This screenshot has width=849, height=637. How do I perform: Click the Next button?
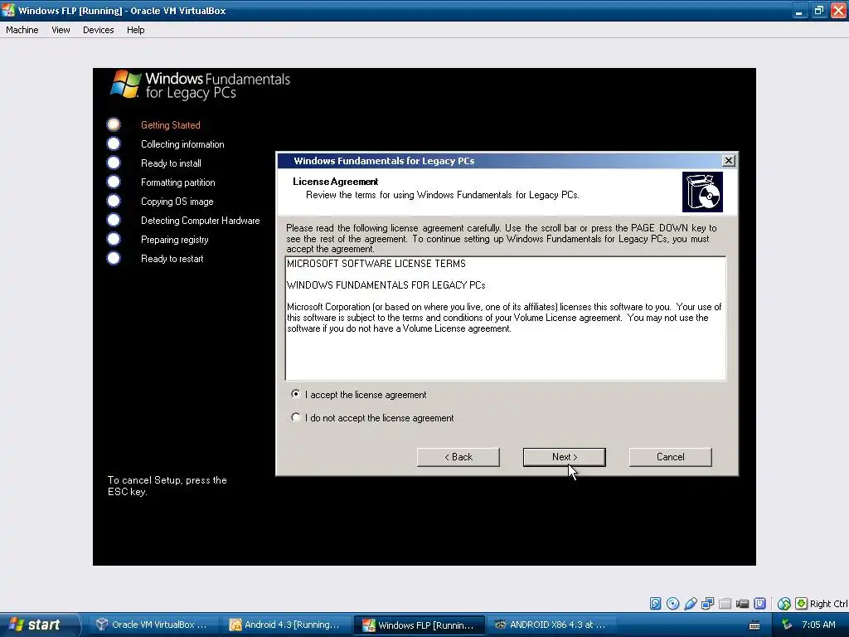point(564,457)
